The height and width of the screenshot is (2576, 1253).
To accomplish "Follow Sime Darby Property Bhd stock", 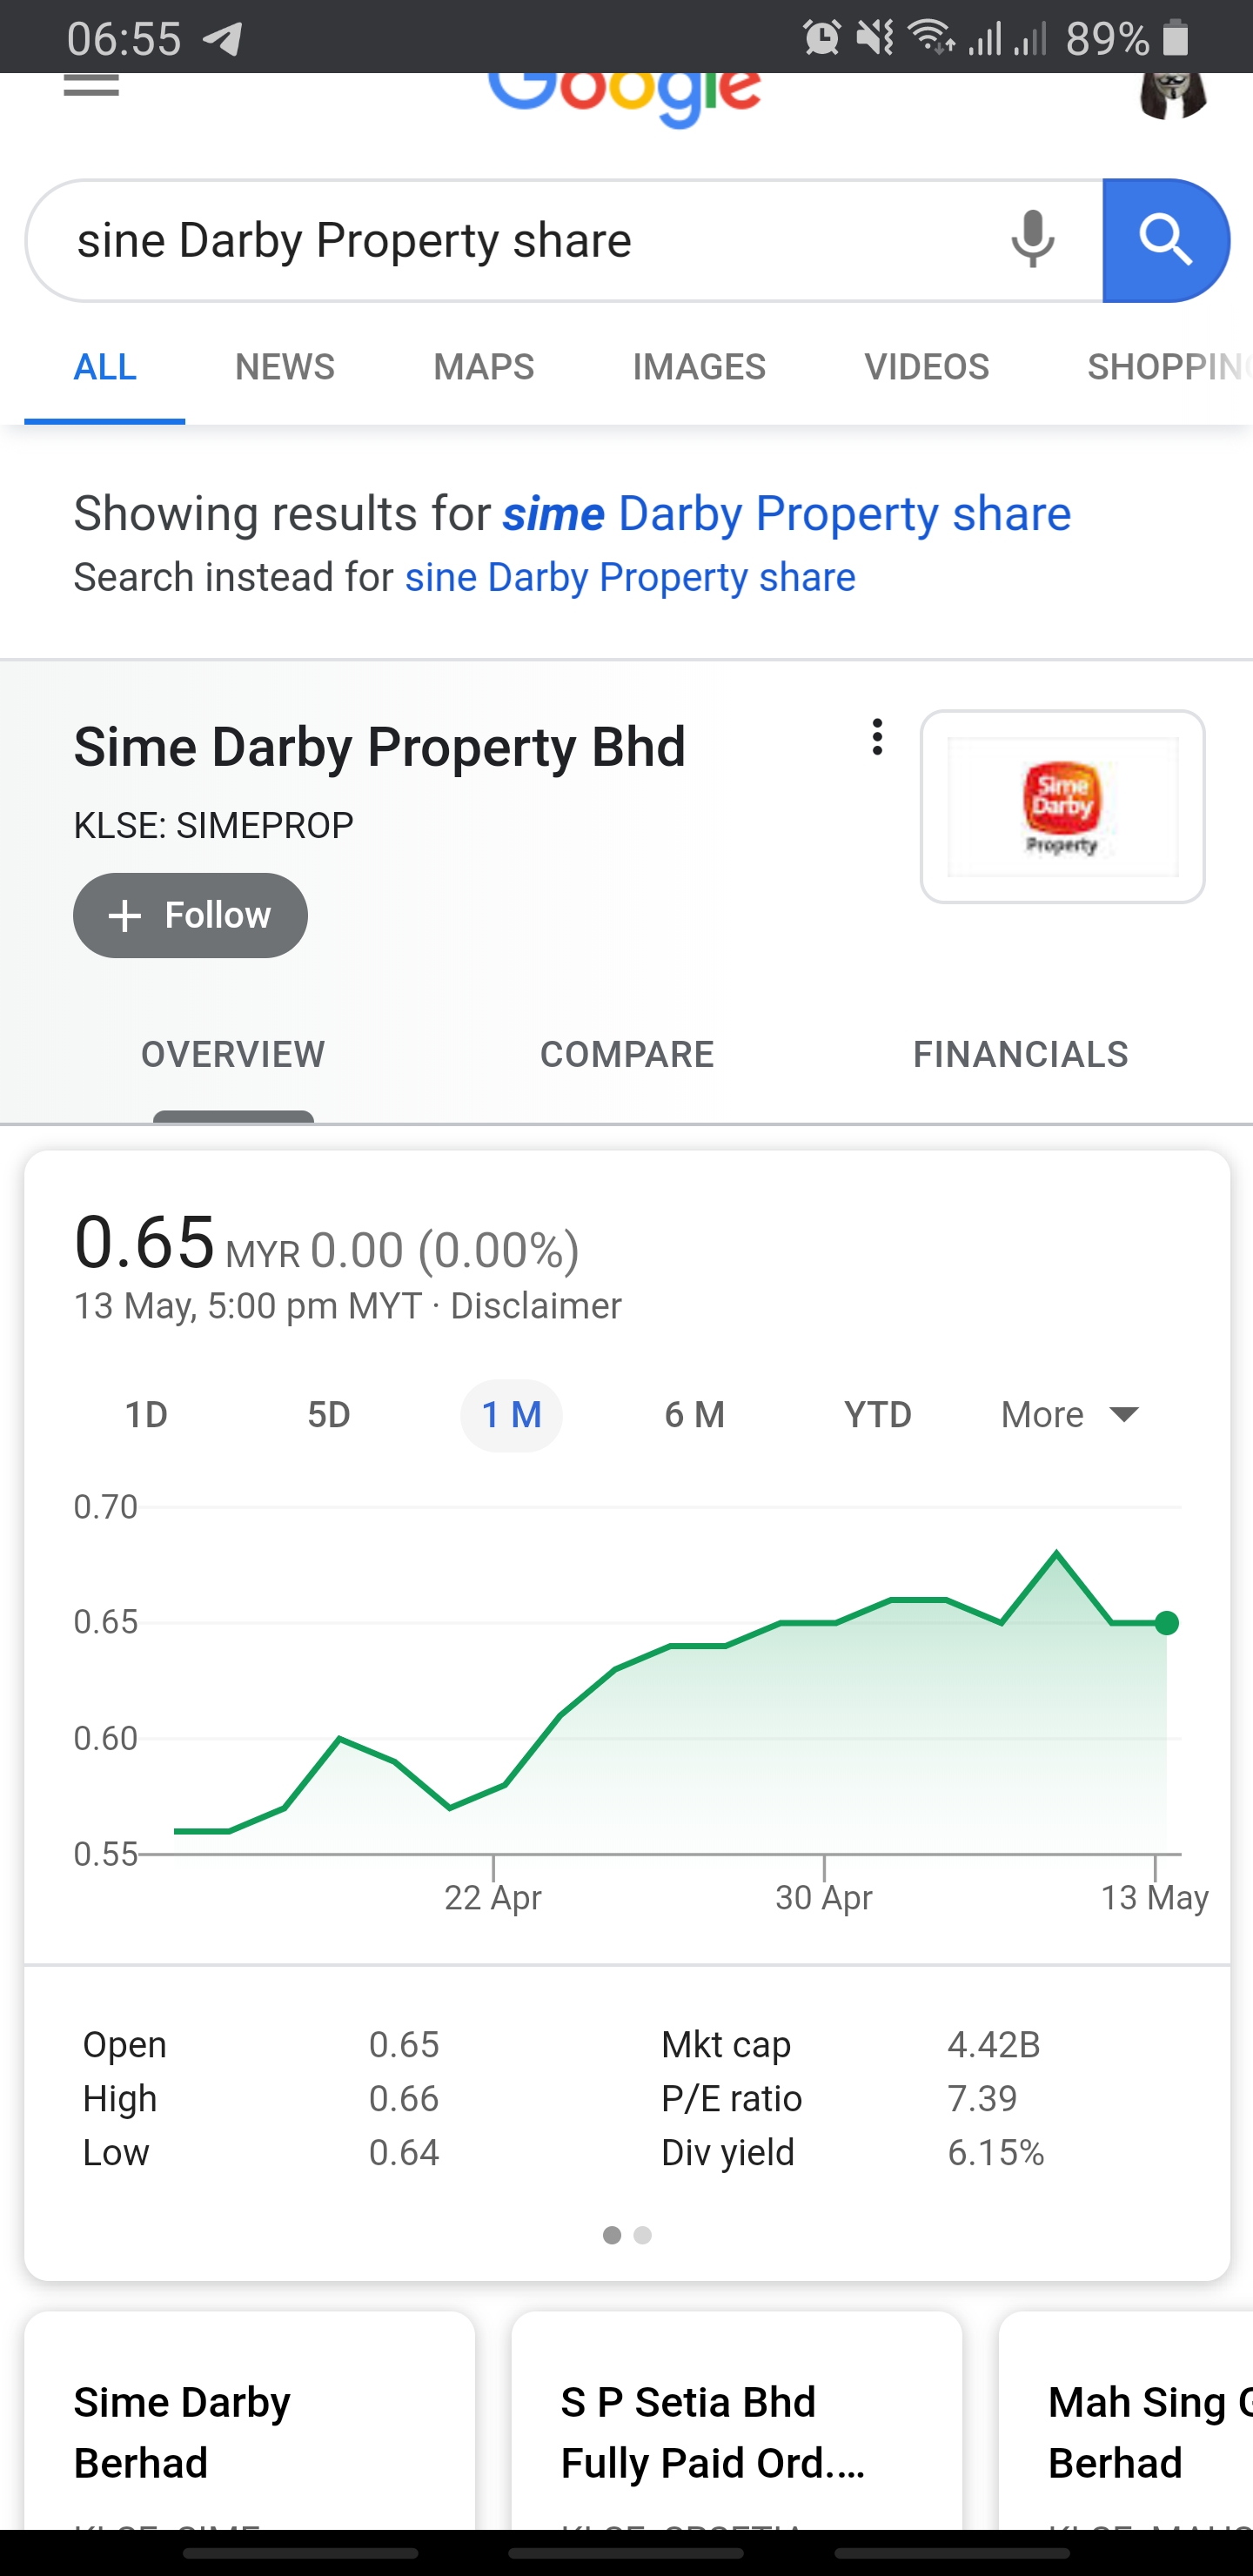I will tap(190, 915).
